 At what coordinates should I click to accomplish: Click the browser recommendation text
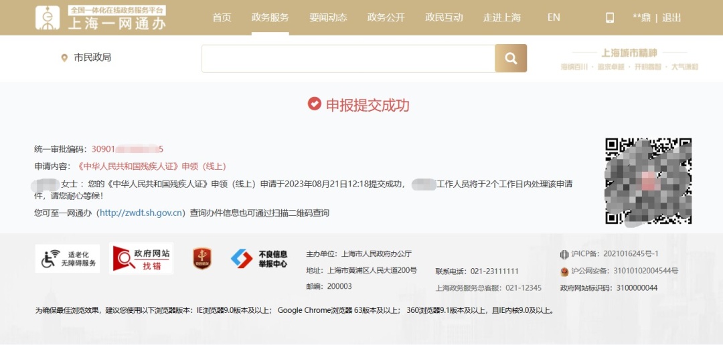tap(294, 310)
